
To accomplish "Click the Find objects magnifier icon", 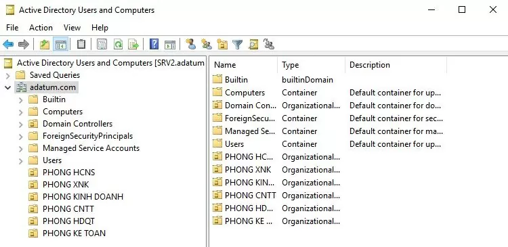I will coord(253,44).
